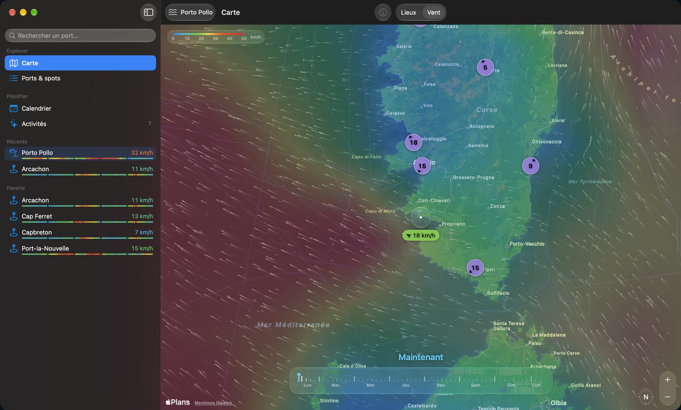
Task: Zoom out with the minus button
Action: point(667,397)
